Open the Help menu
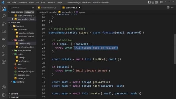 59,2
